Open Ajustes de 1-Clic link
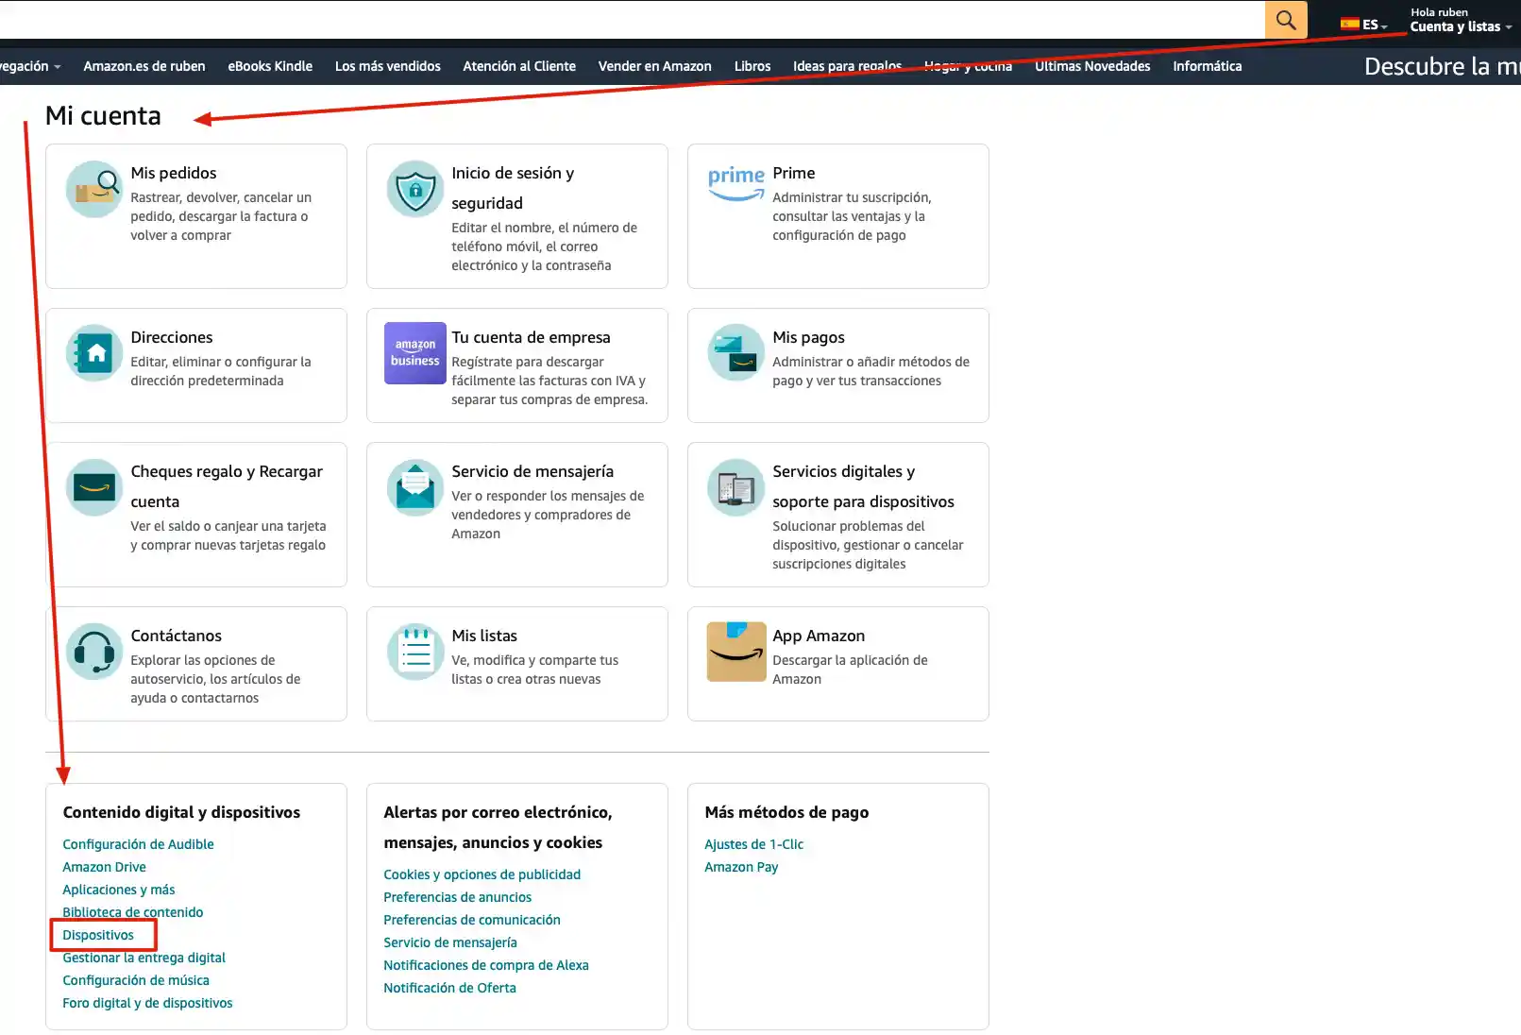The image size is (1521, 1035). point(754,844)
